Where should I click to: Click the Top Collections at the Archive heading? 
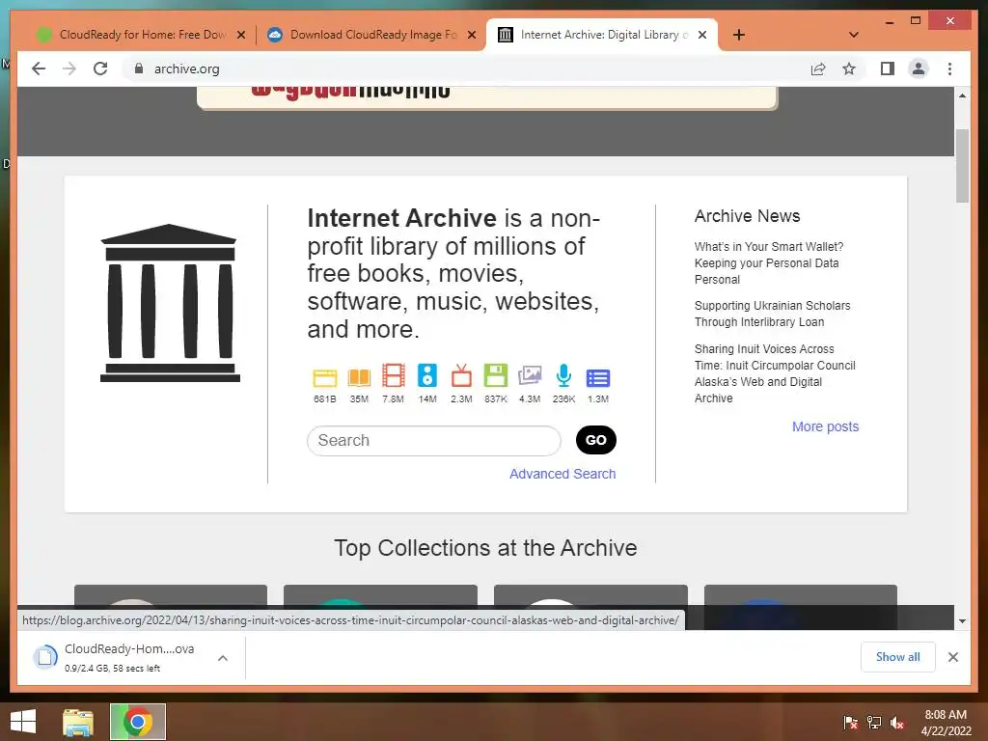(x=485, y=548)
